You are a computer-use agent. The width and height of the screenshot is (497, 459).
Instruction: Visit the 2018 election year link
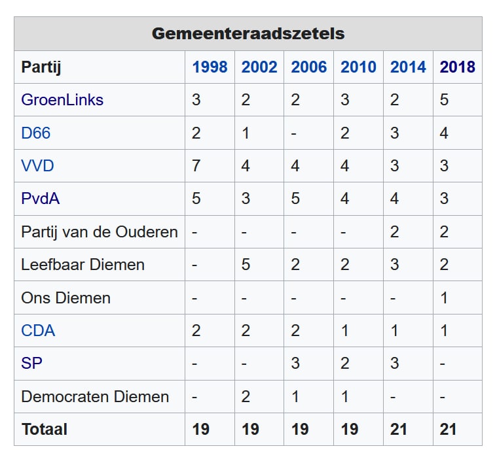click(458, 67)
